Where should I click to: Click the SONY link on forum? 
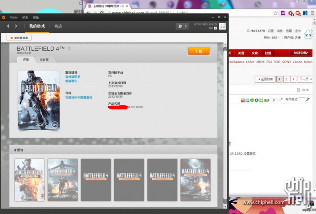(286, 62)
